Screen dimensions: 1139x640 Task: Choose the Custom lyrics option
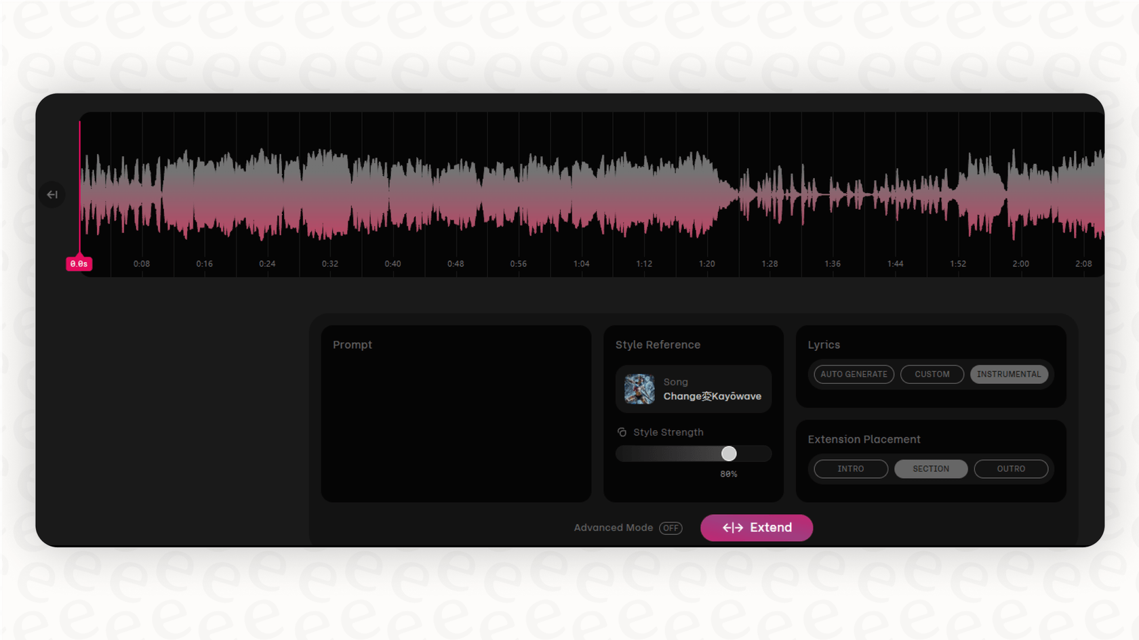click(932, 375)
